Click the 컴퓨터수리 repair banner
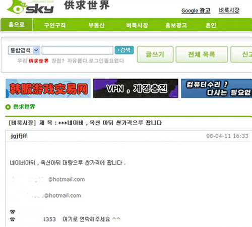Image resolution: width=252 pixels, height=227 pixels. pyautogui.click(x=217, y=88)
